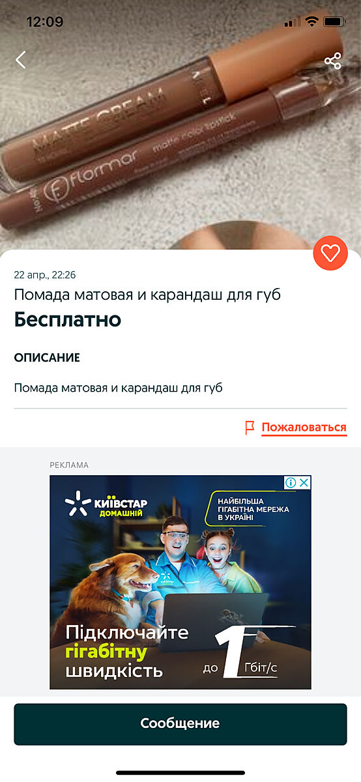The width and height of the screenshot is (361, 782).
Task: Tap the battery indicator icon
Action: click(334, 22)
